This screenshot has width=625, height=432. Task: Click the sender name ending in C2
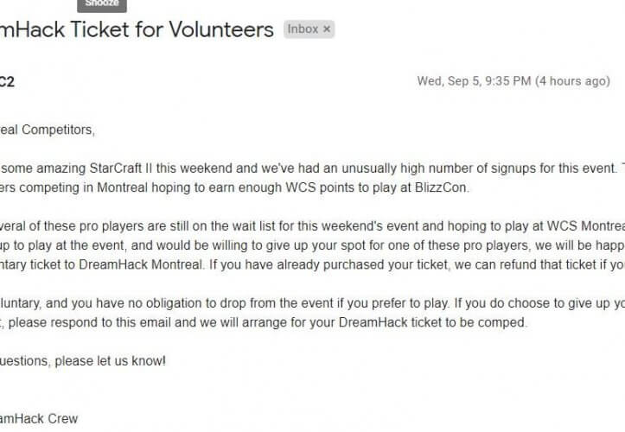coord(6,82)
